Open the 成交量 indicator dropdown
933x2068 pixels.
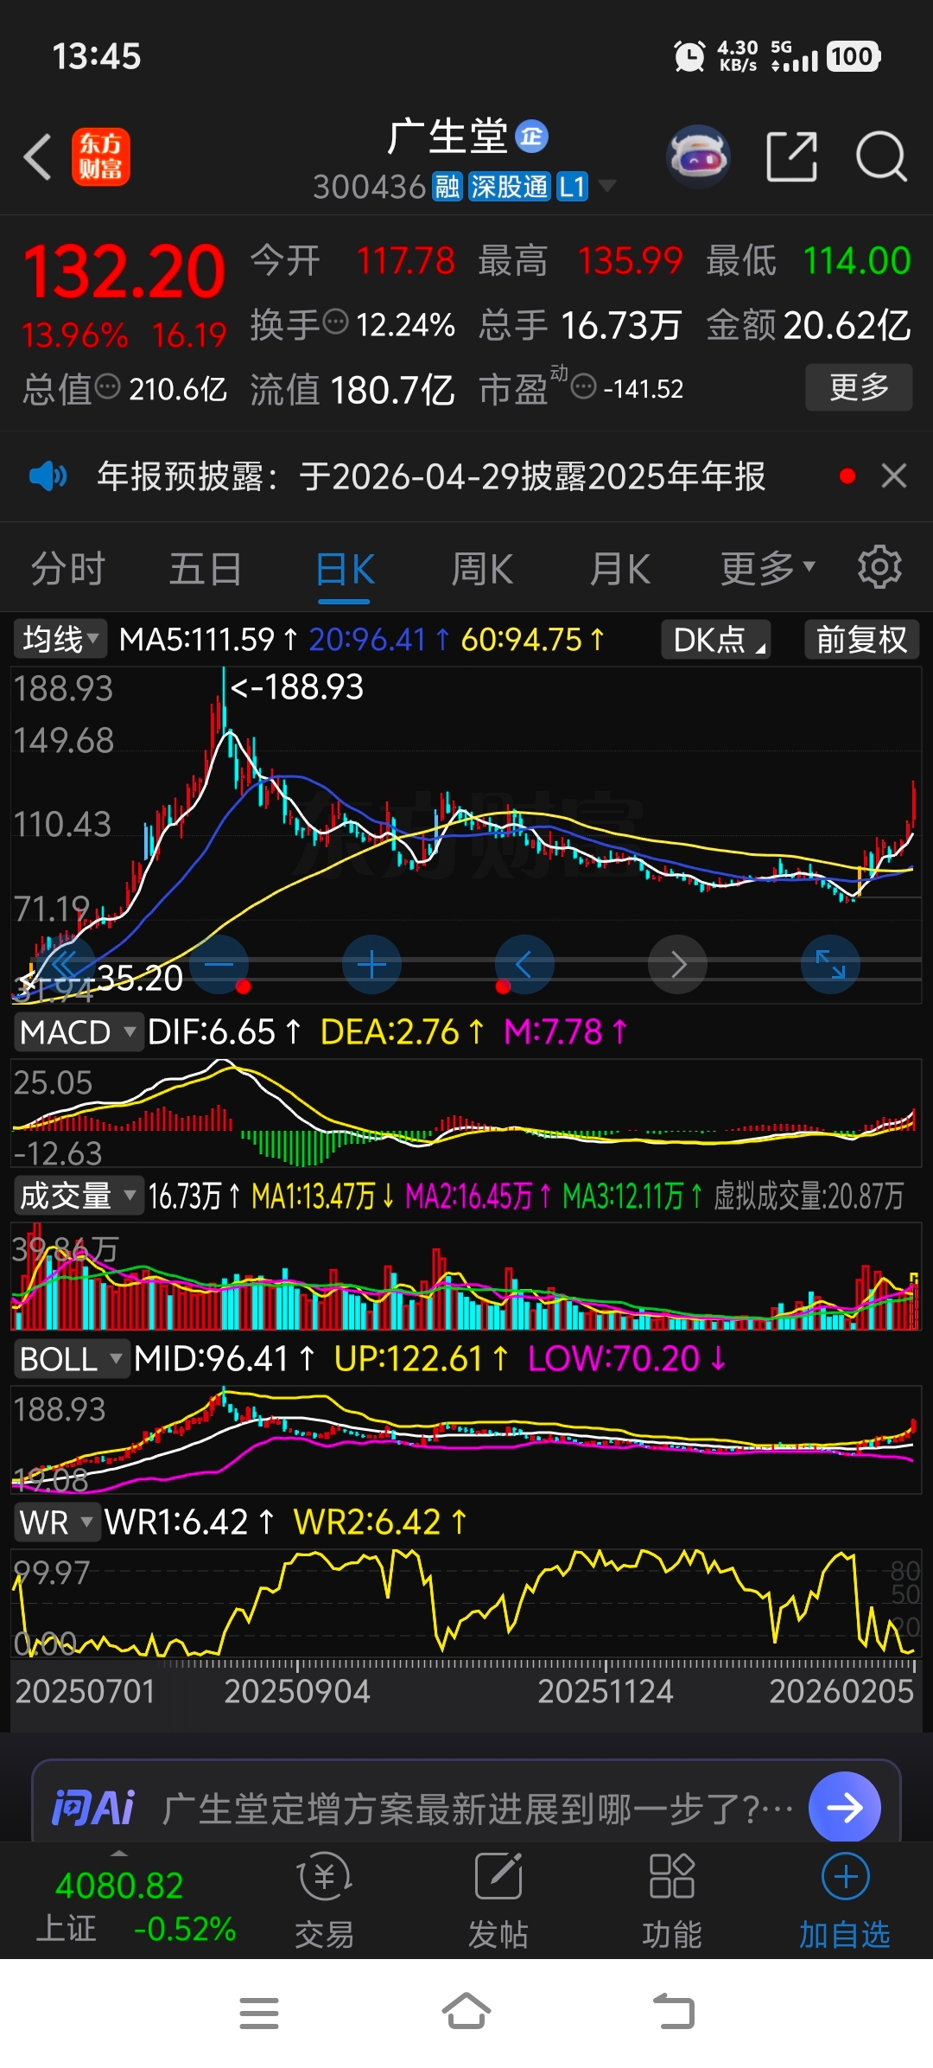(x=78, y=1196)
